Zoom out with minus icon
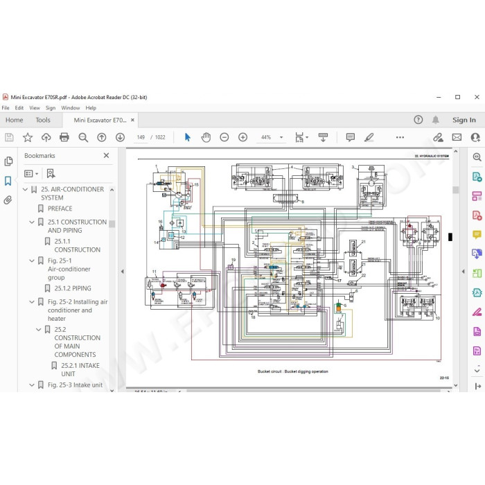Image resolution: width=485 pixels, height=485 pixels. tap(224, 137)
